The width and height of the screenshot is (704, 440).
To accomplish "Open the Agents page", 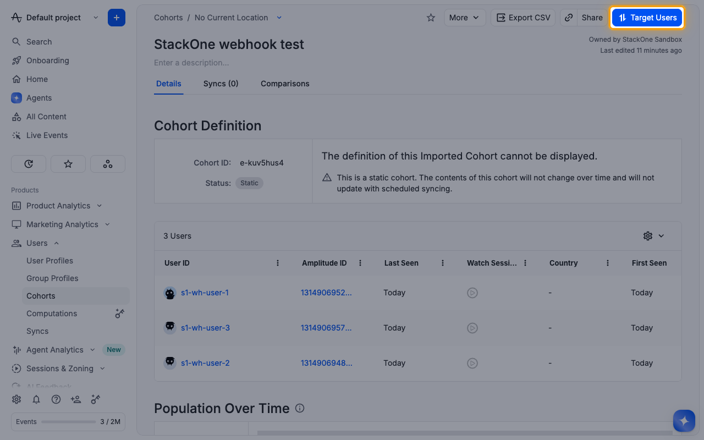I will pos(38,98).
